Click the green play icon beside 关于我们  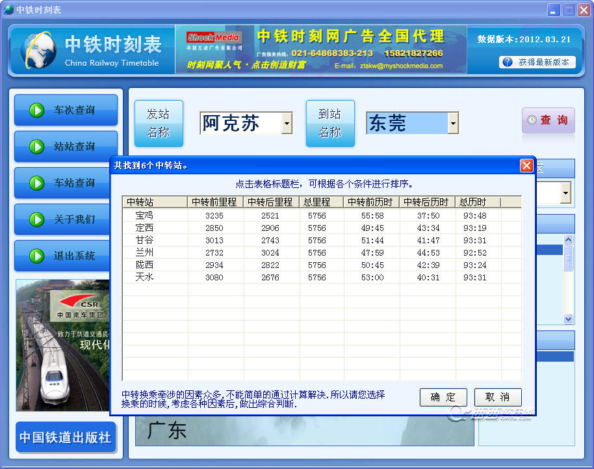[x=37, y=219]
